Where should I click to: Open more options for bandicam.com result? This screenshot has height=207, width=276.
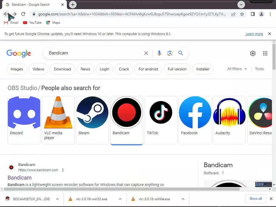(x=63, y=170)
